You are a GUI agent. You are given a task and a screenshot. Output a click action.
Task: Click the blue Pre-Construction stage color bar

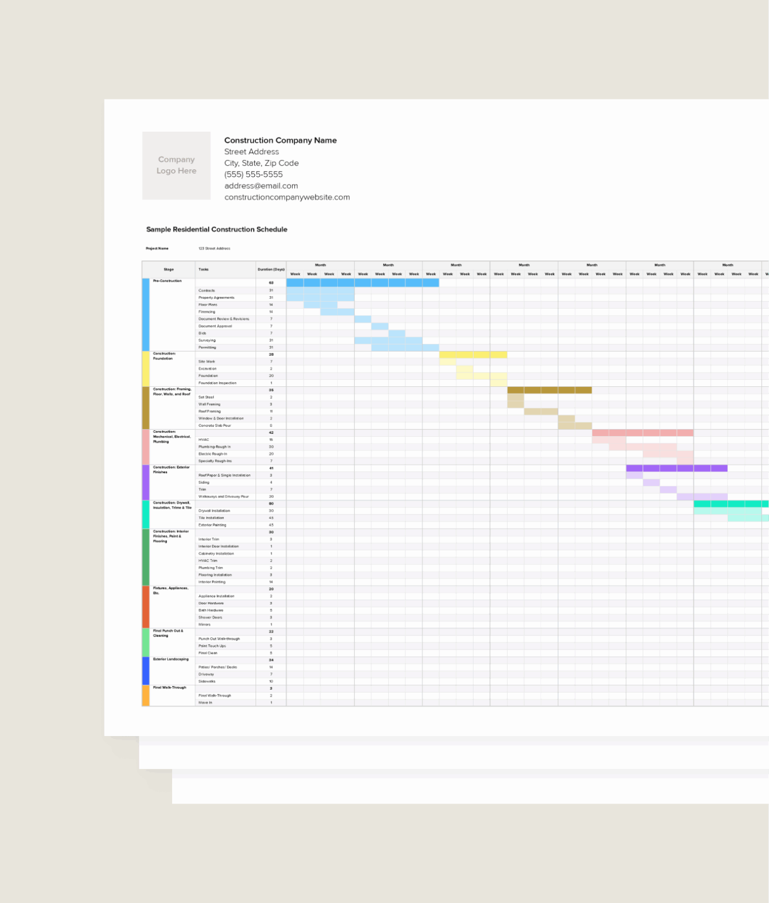[x=146, y=315]
